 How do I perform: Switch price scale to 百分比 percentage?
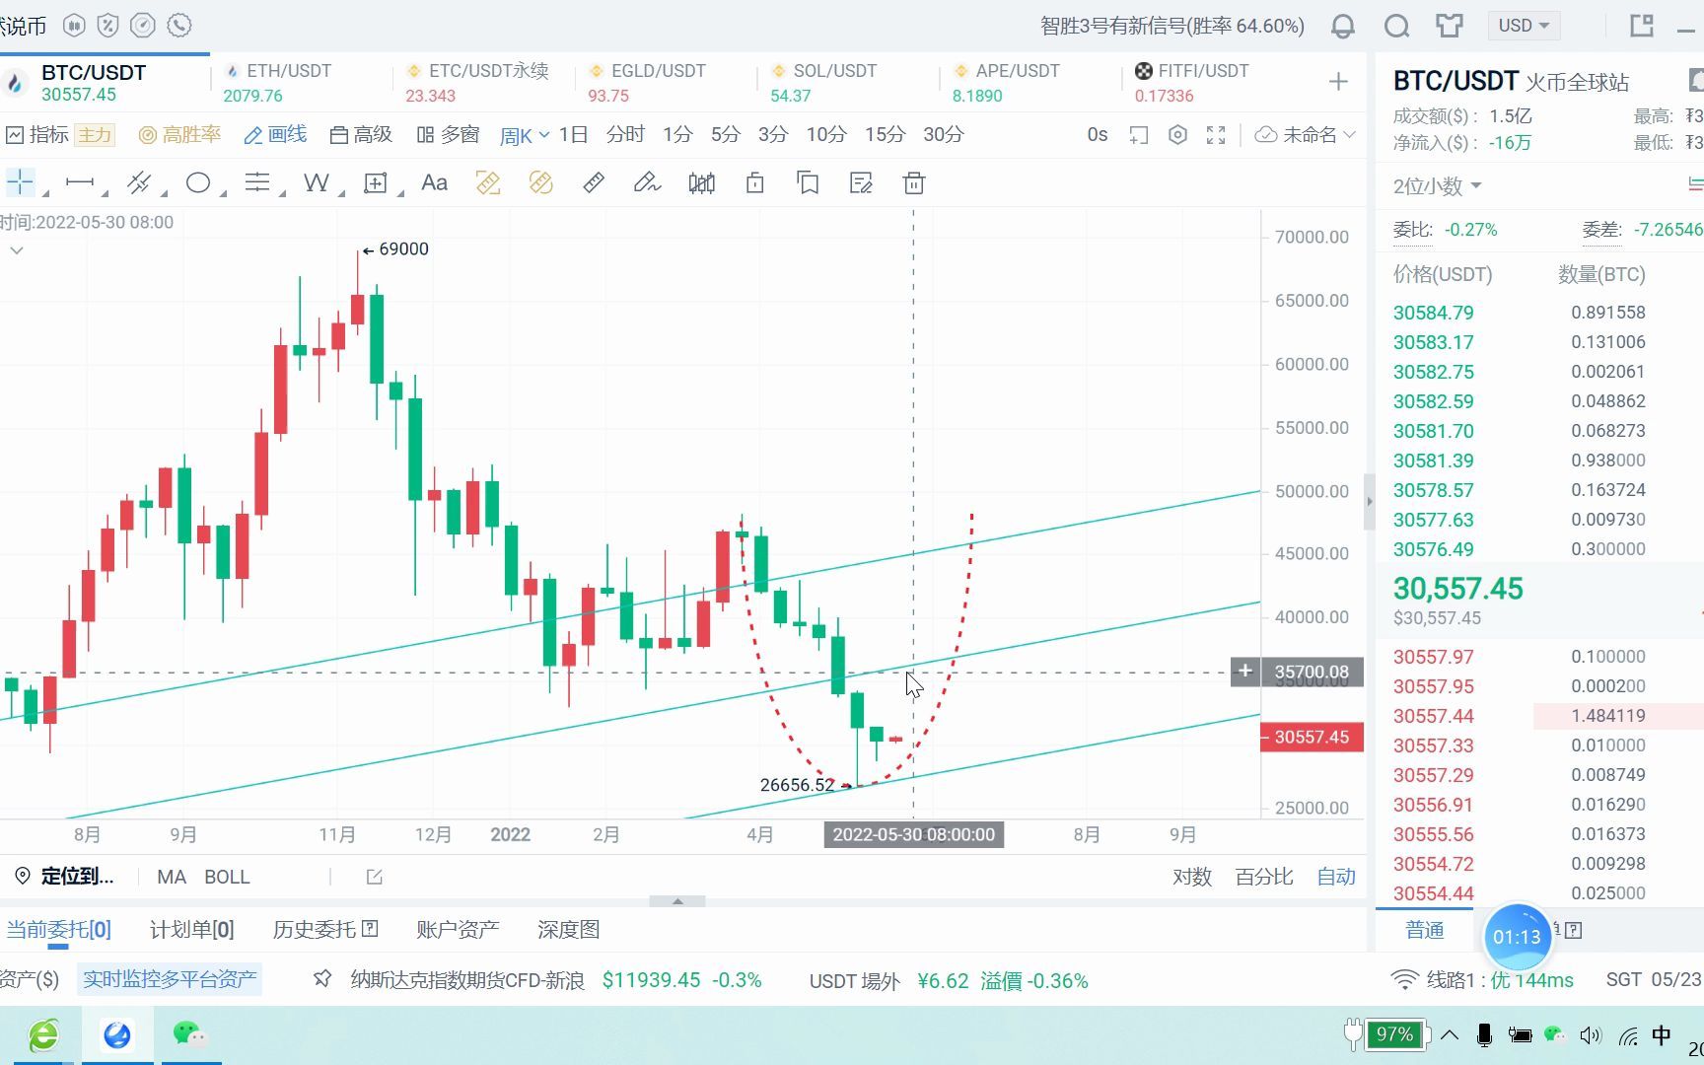tap(1264, 877)
